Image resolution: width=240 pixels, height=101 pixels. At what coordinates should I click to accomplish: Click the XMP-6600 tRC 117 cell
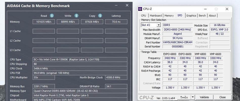(215, 79)
